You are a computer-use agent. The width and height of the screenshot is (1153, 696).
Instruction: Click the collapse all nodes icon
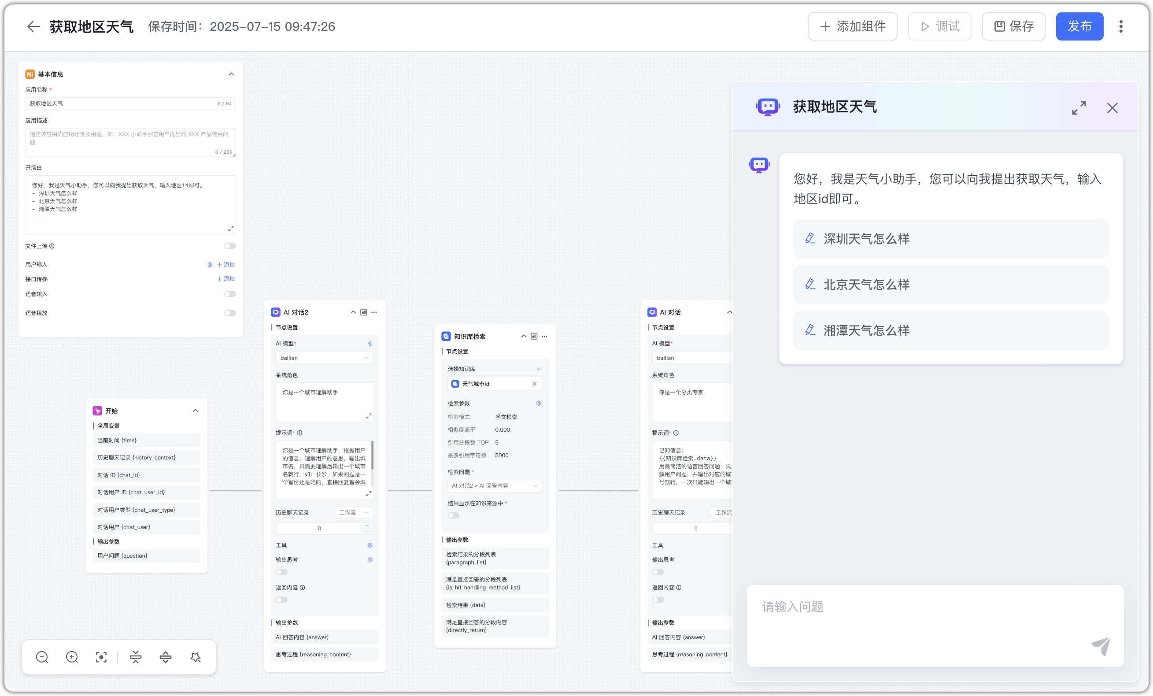click(136, 657)
